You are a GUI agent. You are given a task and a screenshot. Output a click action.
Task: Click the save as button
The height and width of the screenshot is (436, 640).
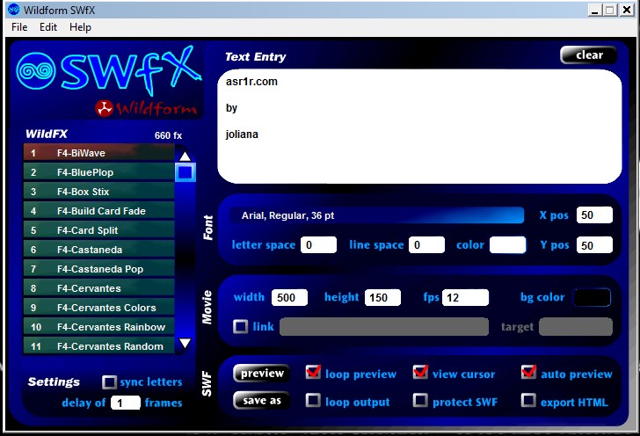262,401
